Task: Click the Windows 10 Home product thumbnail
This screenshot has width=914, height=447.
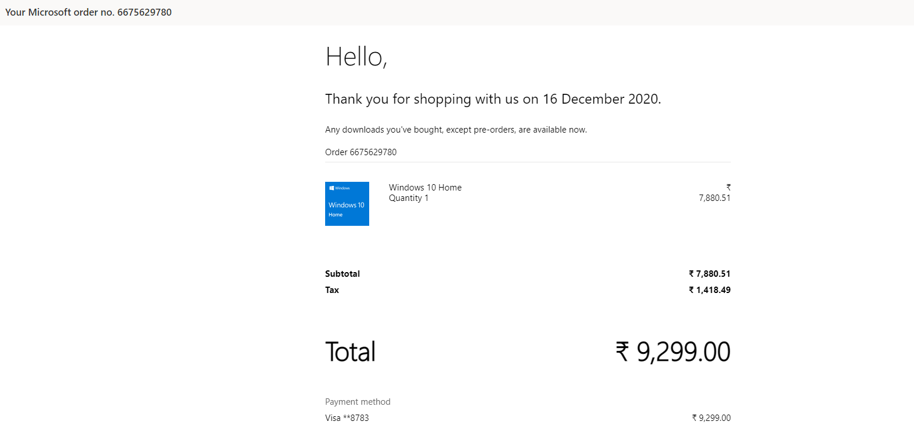Action: pyautogui.click(x=347, y=204)
